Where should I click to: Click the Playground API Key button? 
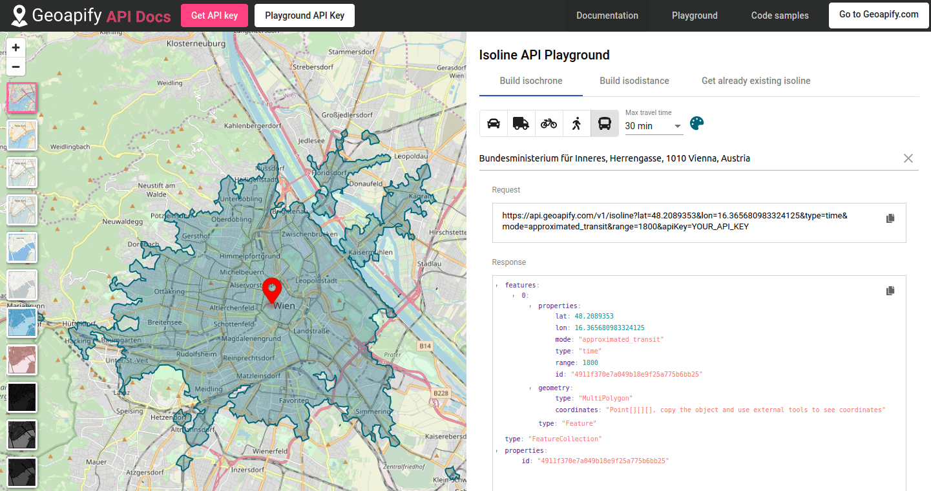[x=305, y=16]
